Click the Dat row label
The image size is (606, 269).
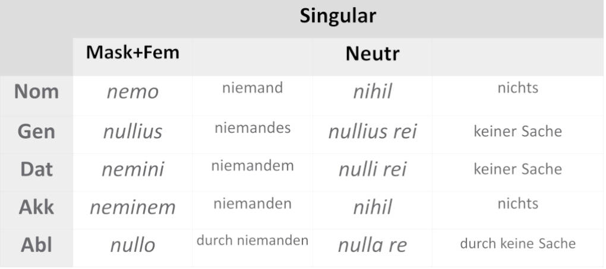pyautogui.click(x=36, y=169)
